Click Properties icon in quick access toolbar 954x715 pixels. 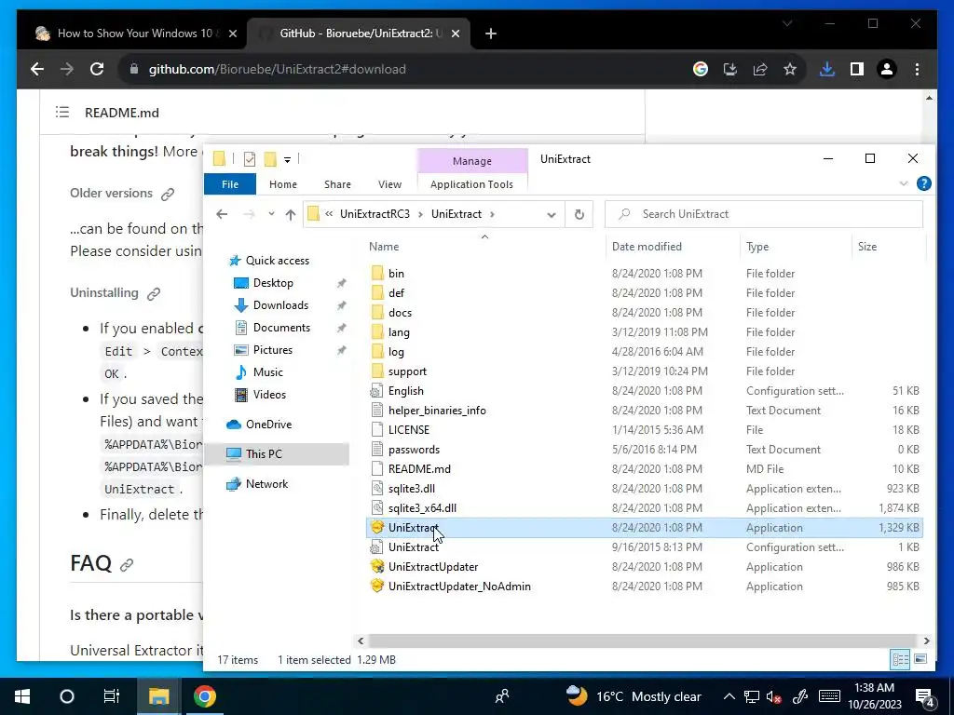pyautogui.click(x=250, y=159)
